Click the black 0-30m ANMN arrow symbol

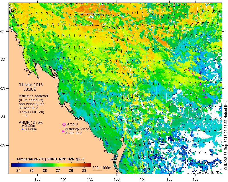coord(23,126)
